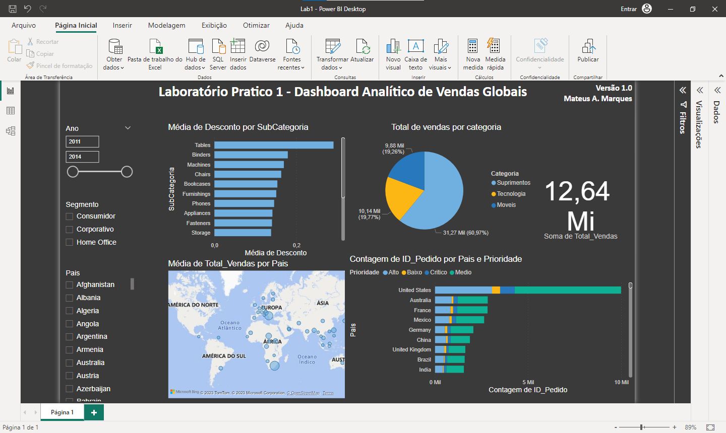Click Copiar in clipboard group
The width and height of the screenshot is (726, 433).
(40, 54)
